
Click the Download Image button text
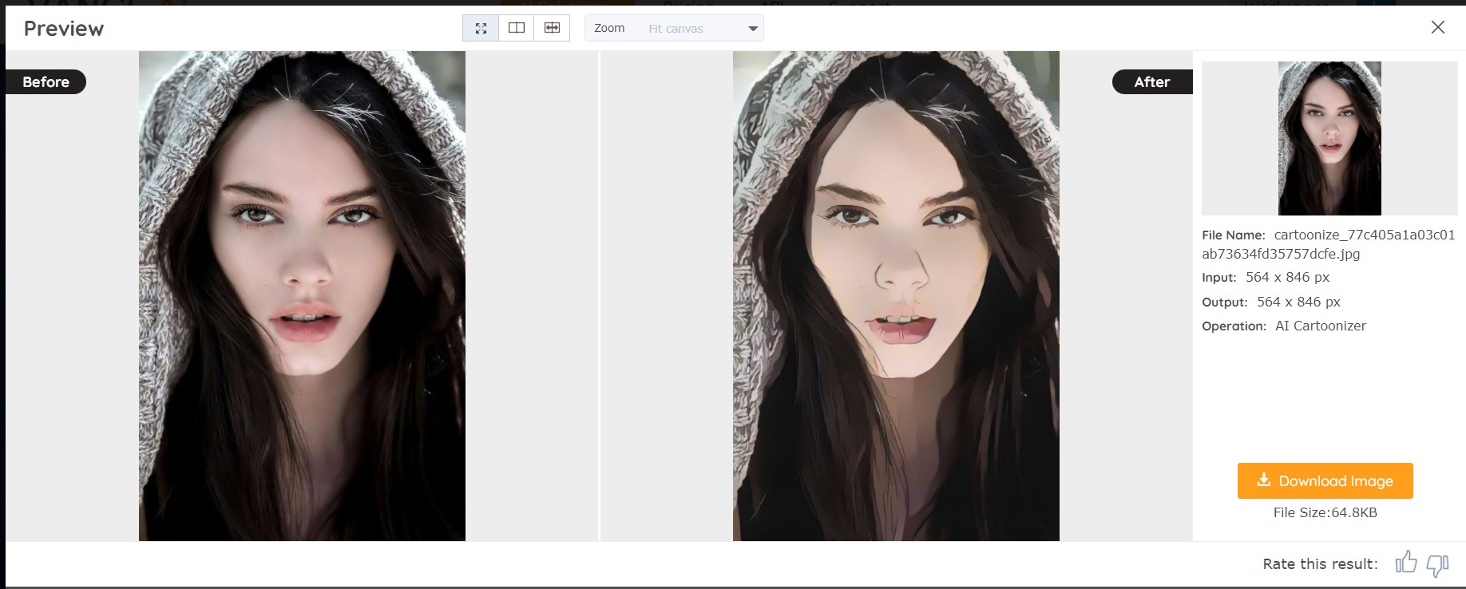pos(1335,481)
